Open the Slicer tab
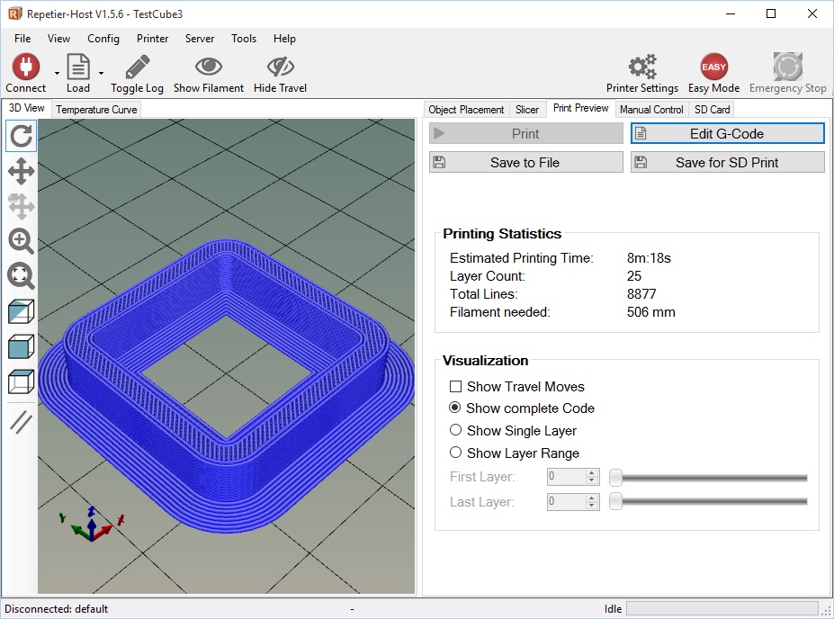The height and width of the screenshot is (619, 834). pos(527,110)
